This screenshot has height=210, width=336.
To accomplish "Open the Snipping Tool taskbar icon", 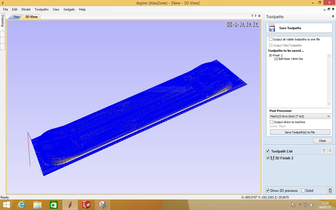I will click(x=103, y=205).
